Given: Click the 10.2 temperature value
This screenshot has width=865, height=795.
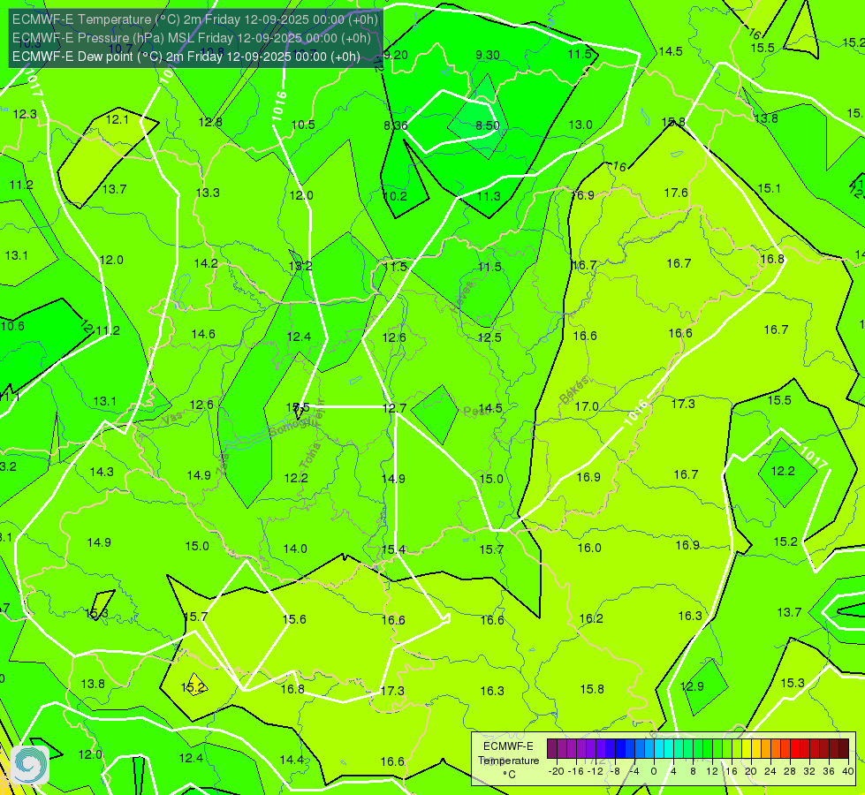Looking at the screenshot, I should [x=395, y=196].
